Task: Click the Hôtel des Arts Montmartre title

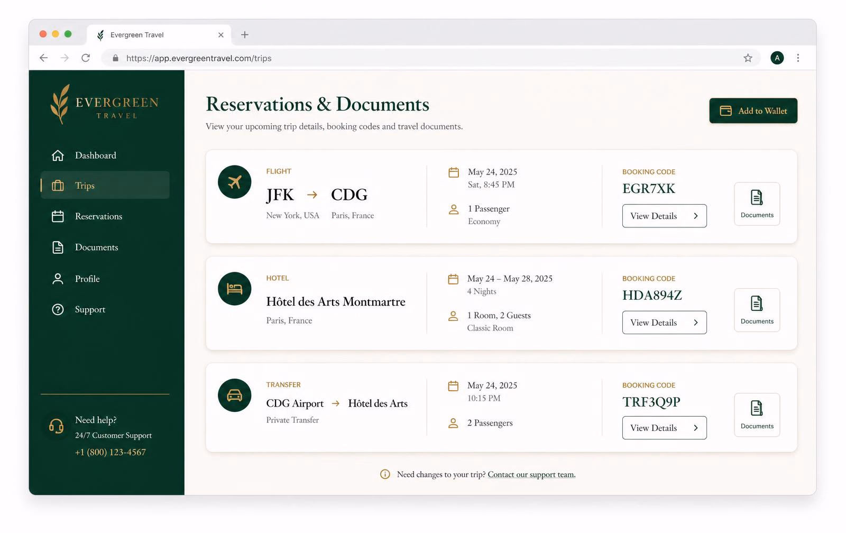Action: pos(336,301)
